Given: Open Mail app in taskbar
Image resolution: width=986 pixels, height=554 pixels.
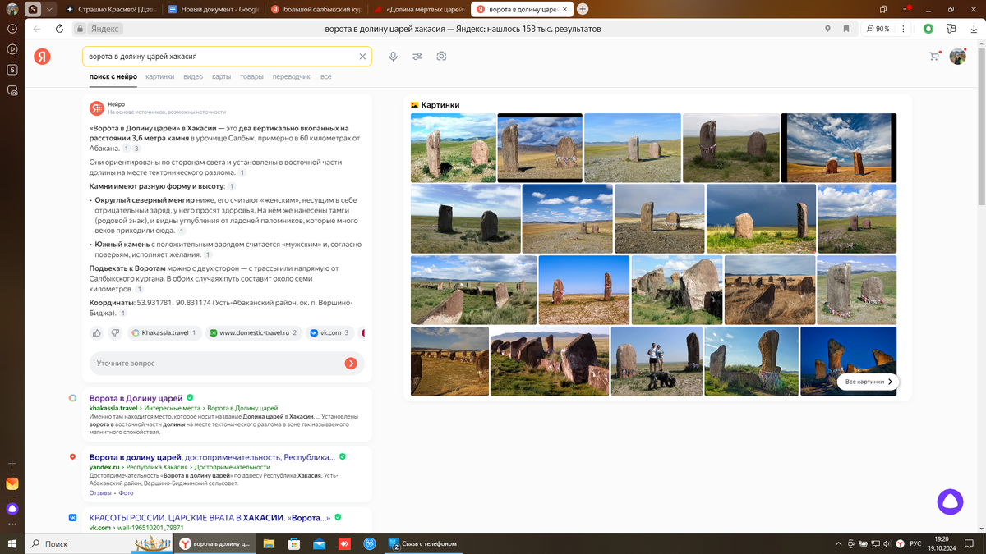Looking at the screenshot, I should [320, 543].
